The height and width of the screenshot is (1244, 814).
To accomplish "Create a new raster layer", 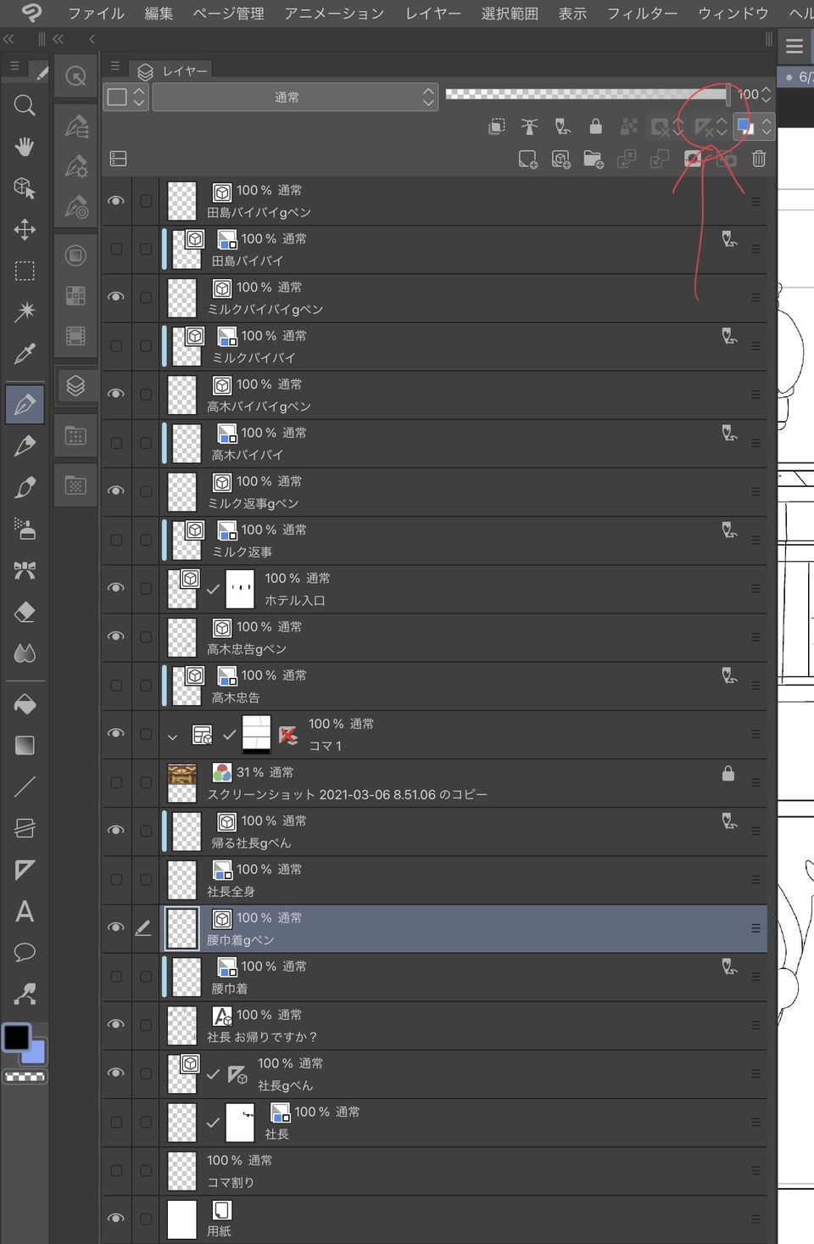I will tap(527, 159).
